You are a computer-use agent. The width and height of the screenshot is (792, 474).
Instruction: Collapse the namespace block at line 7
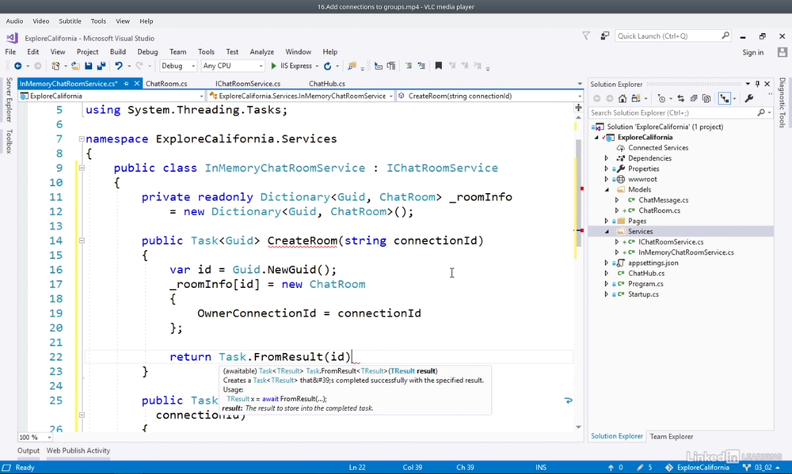pos(82,138)
